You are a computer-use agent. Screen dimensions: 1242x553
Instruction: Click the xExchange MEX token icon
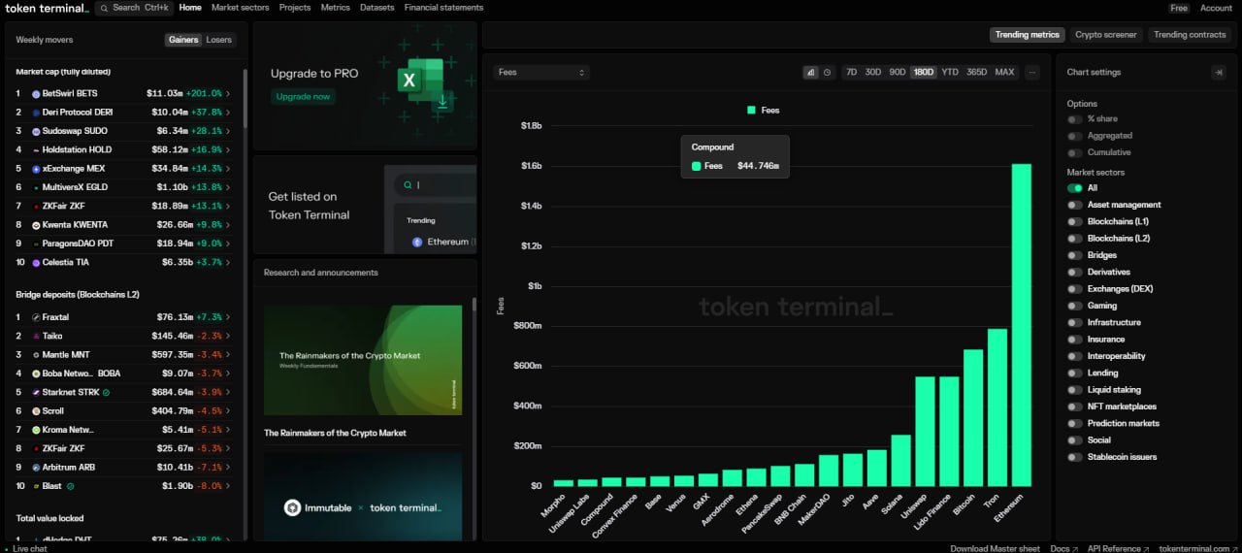[x=36, y=169]
